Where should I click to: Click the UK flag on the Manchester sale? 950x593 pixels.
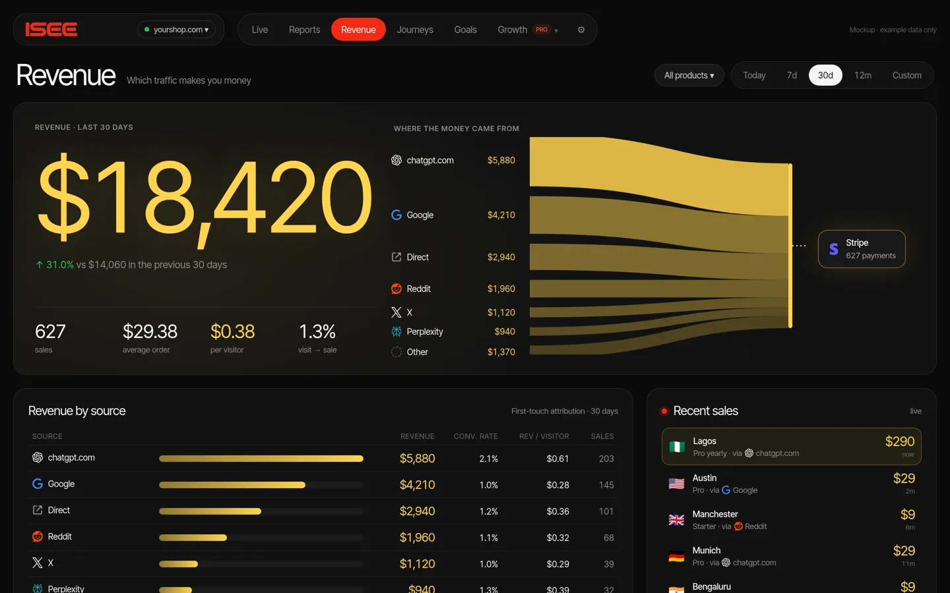coord(677,520)
